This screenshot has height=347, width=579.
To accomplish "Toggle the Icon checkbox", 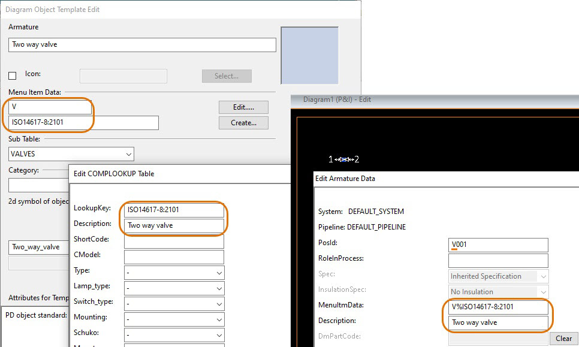I will coord(13,76).
